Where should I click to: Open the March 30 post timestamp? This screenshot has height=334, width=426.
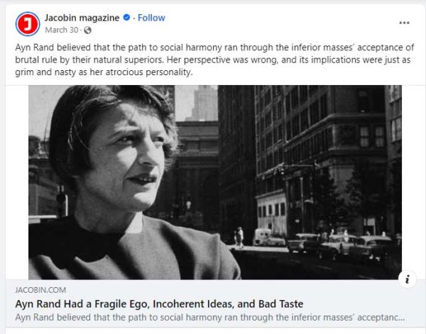pos(62,30)
